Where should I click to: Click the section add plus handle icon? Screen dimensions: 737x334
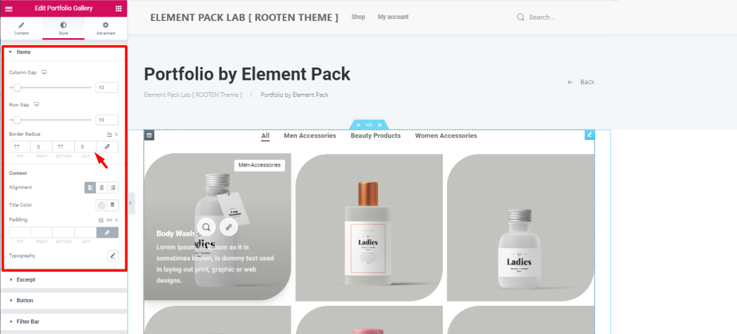coord(358,125)
